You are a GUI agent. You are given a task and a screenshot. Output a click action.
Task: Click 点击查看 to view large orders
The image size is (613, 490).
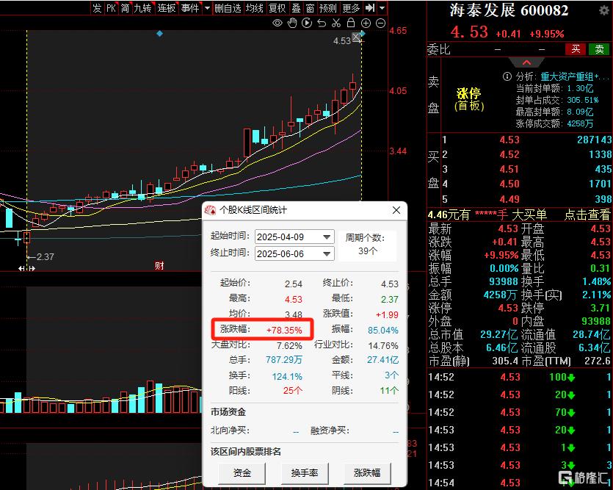coord(587,215)
